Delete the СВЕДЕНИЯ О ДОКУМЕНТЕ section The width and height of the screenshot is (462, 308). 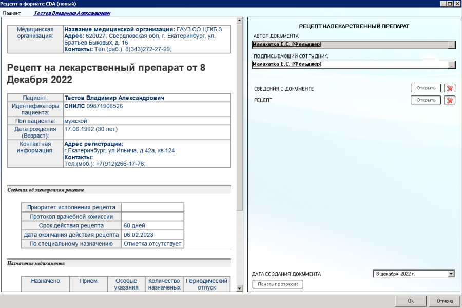[x=449, y=88]
